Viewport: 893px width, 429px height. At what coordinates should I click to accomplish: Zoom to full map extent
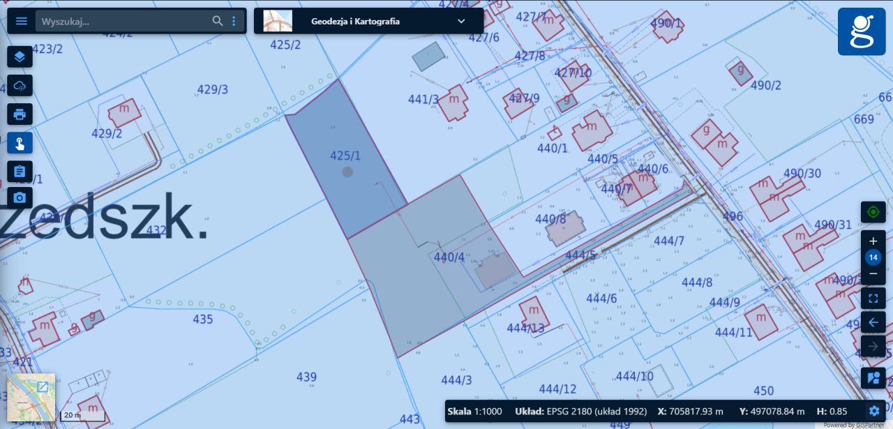[x=873, y=299]
